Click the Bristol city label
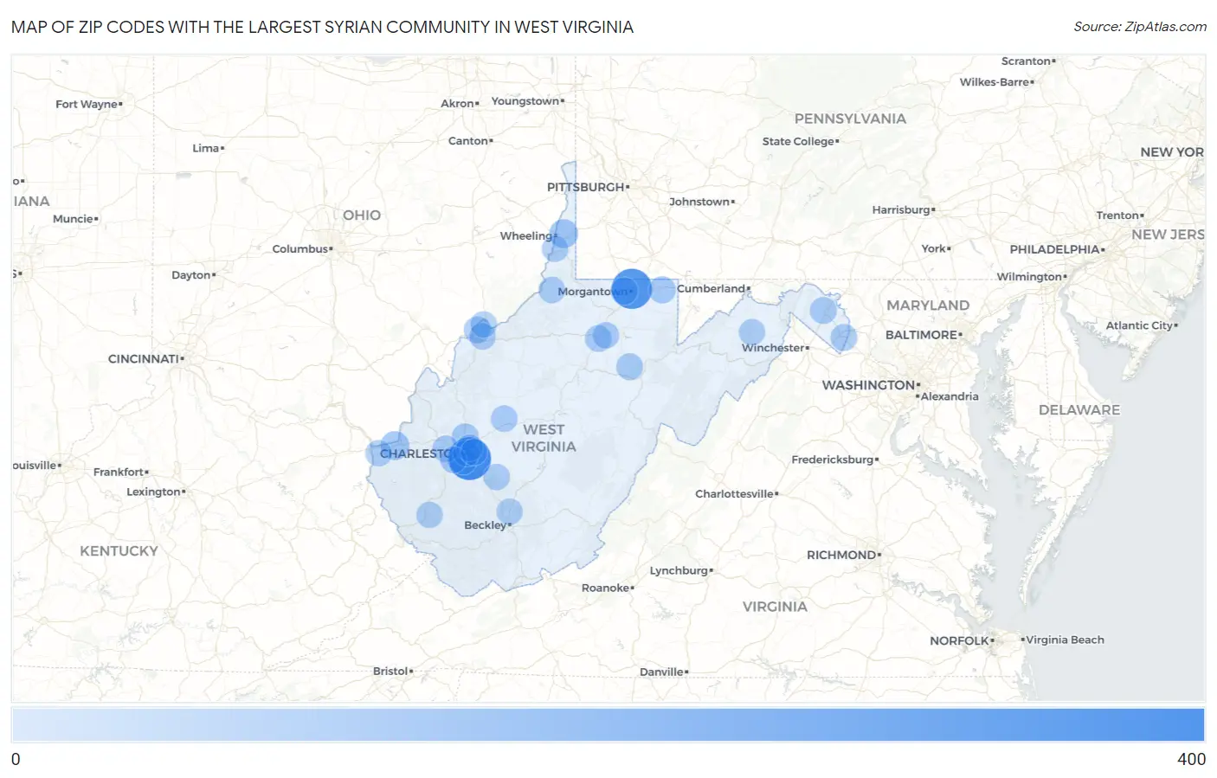 390,671
